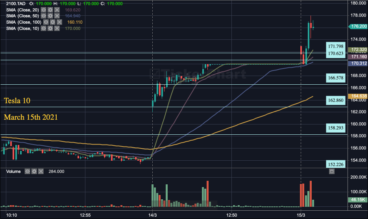Open settings for SMA (Close, 50)
Screen dimensions: 368x219
click(x=50, y=16)
